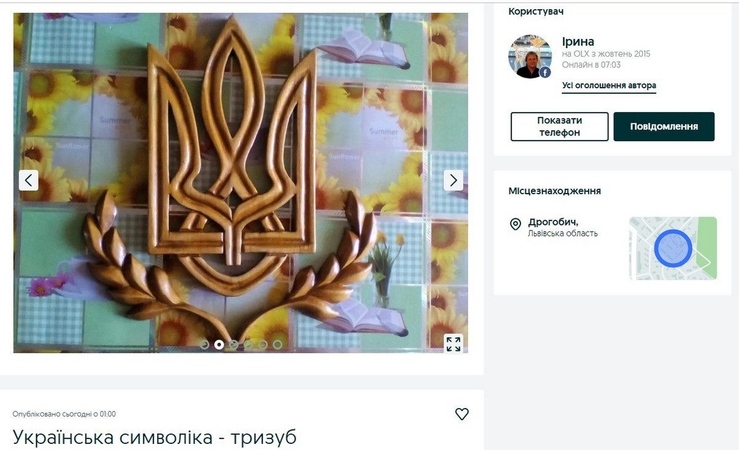The height and width of the screenshot is (450, 739).
Task: Jump to the fifth gallery dot
Action: (x=263, y=345)
